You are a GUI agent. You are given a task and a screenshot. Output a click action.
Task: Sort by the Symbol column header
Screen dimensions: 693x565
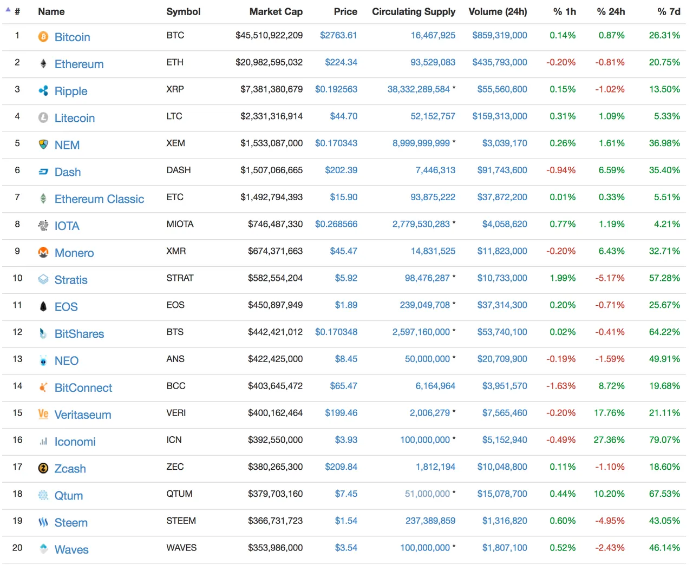coord(183,11)
